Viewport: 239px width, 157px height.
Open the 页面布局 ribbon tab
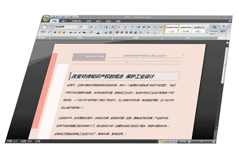[76, 21]
